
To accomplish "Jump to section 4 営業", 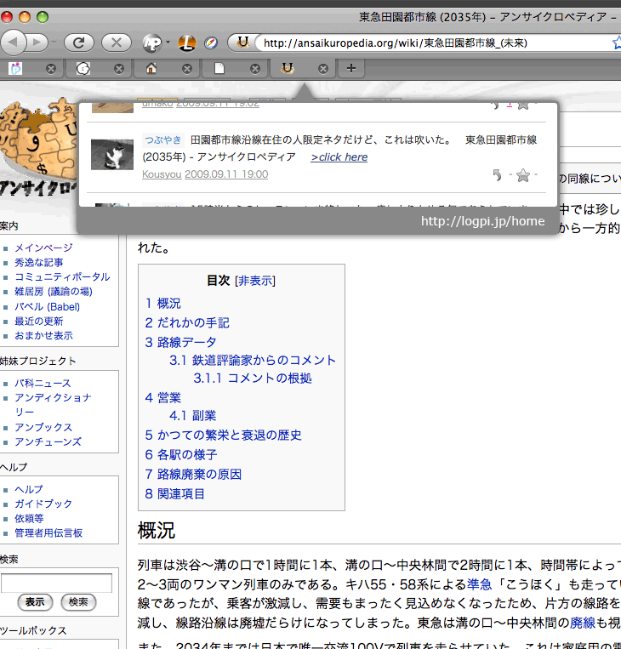I will [x=163, y=398].
